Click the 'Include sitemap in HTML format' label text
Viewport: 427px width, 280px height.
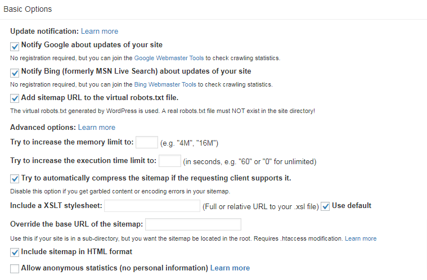pyautogui.click(x=77, y=252)
